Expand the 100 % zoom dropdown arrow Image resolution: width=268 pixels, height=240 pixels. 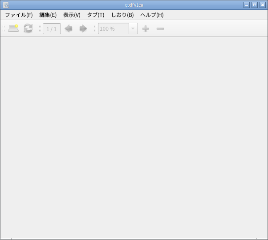pos(133,28)
